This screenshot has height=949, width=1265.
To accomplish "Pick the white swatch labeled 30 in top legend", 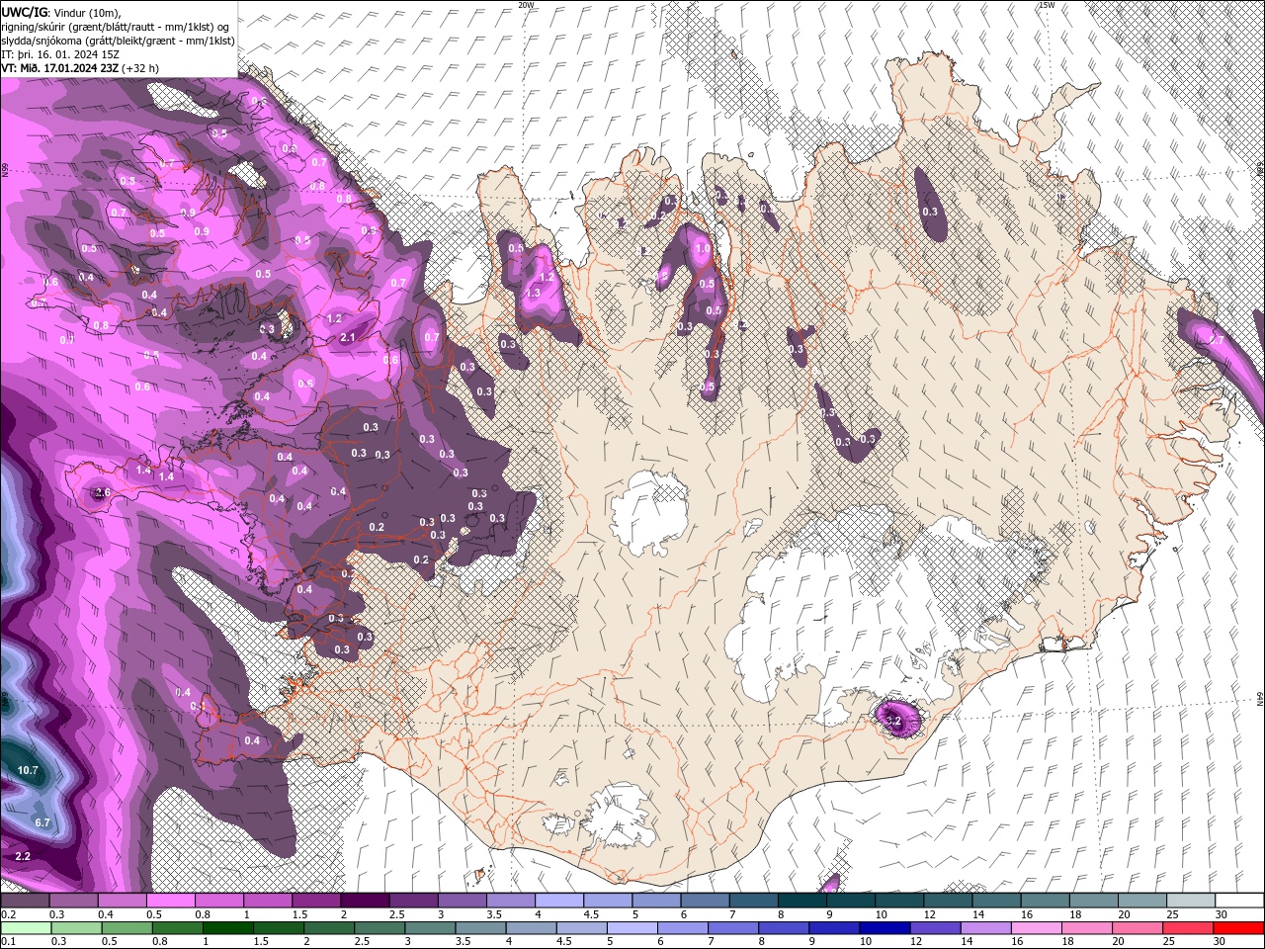I will 1240,901.
